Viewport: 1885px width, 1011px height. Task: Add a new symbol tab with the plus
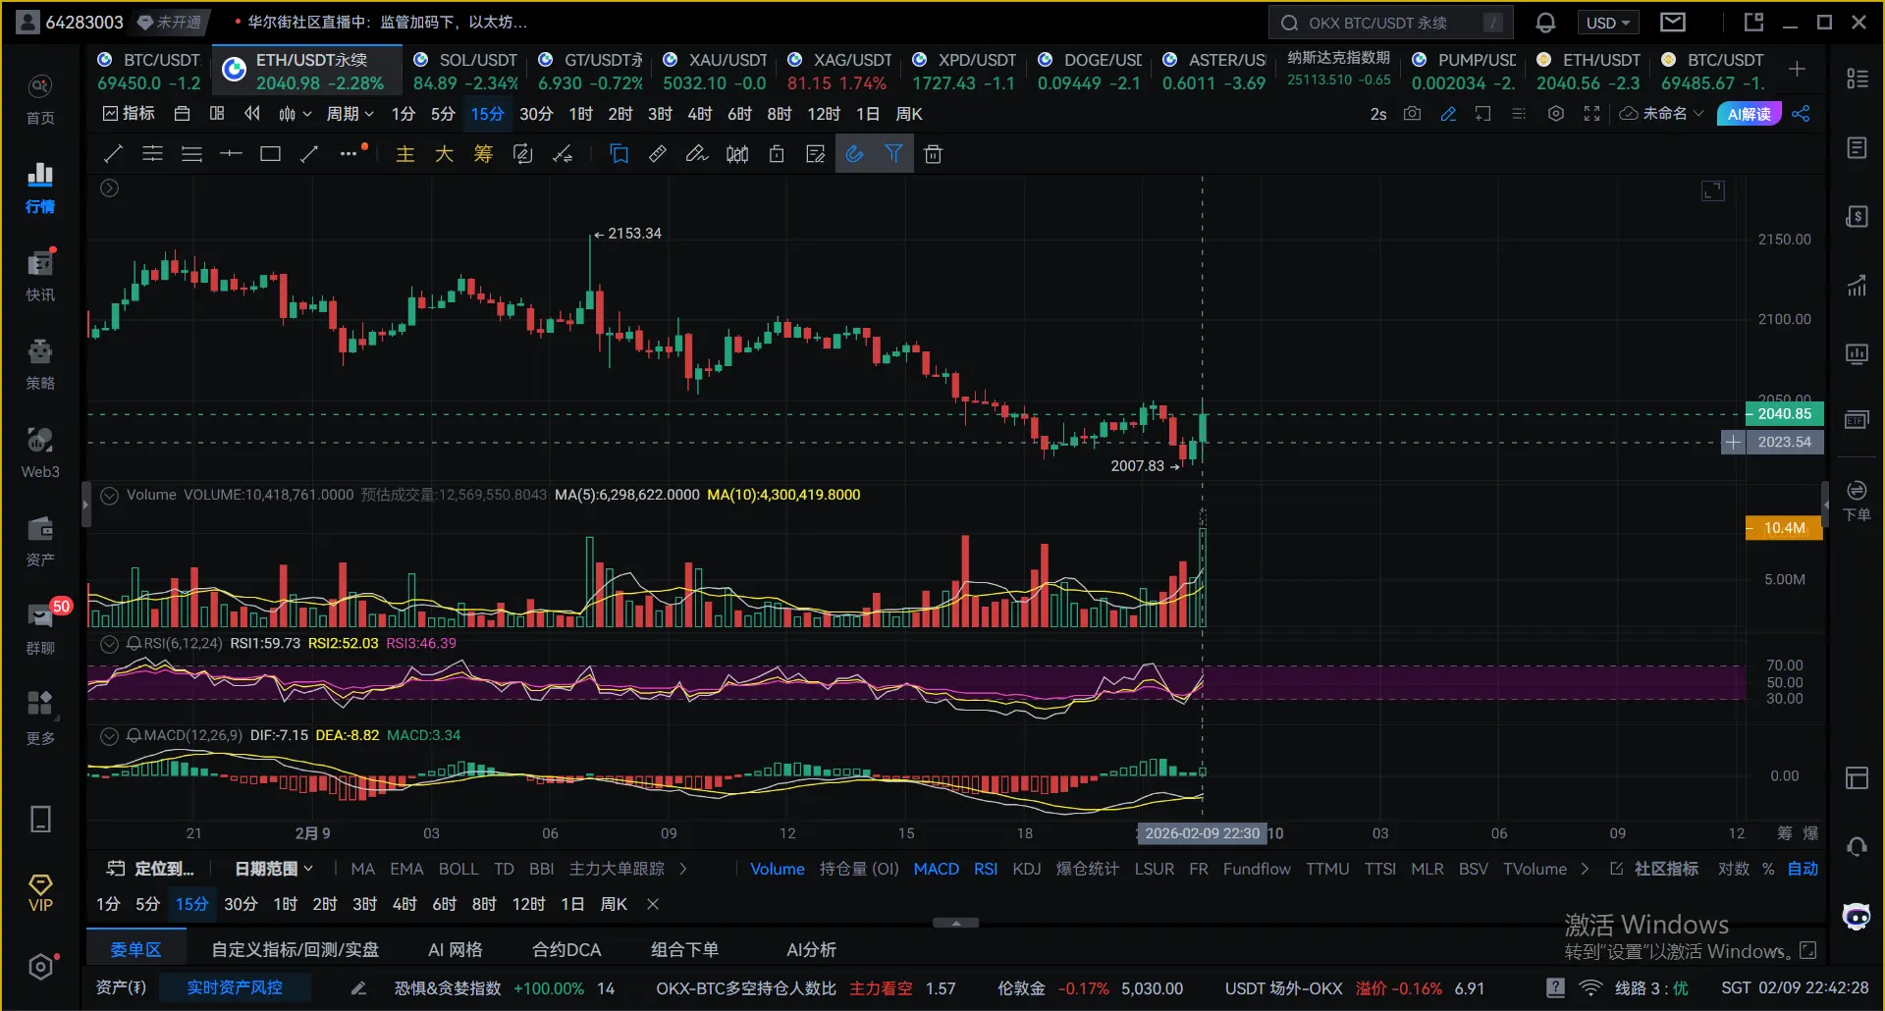pos(1797,69)
